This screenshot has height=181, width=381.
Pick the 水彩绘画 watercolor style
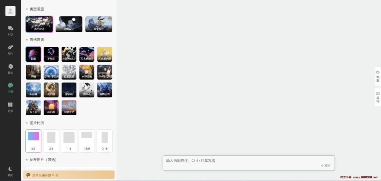(87, 72)
